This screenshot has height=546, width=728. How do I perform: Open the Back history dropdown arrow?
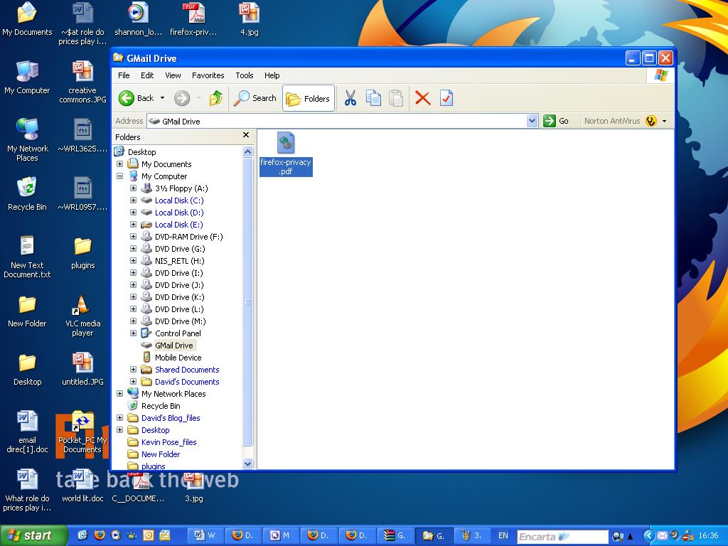162,98
